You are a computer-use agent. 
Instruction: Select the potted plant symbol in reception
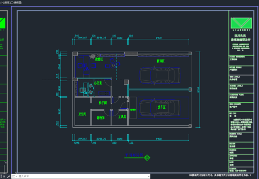[93, 57]
